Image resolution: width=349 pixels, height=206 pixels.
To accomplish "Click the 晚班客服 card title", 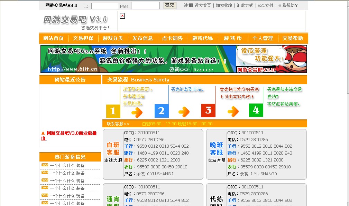I will tap(217, 149).
